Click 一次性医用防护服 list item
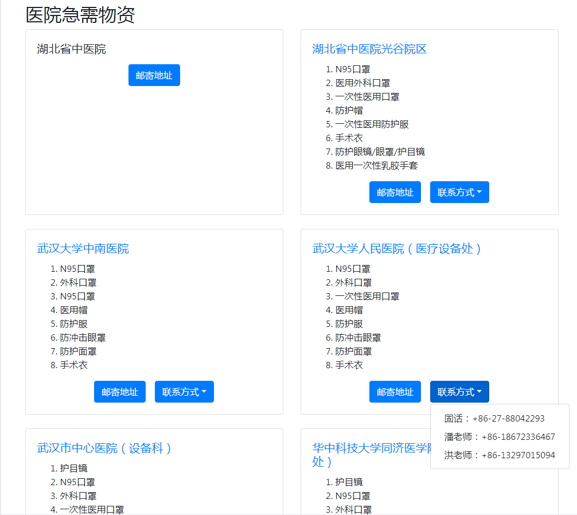 click(372, 124)
